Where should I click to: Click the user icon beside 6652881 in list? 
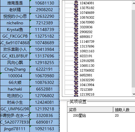(76, 75)
